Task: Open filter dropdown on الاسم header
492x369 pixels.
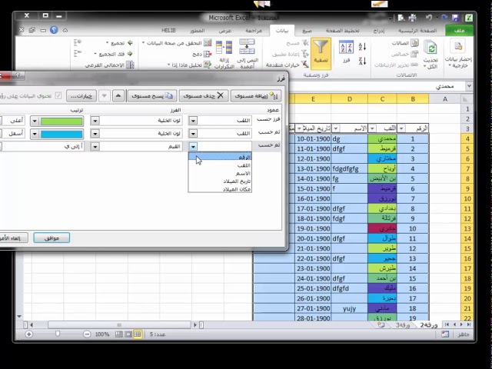Action: pyautogui.click(x=335, y=128)
